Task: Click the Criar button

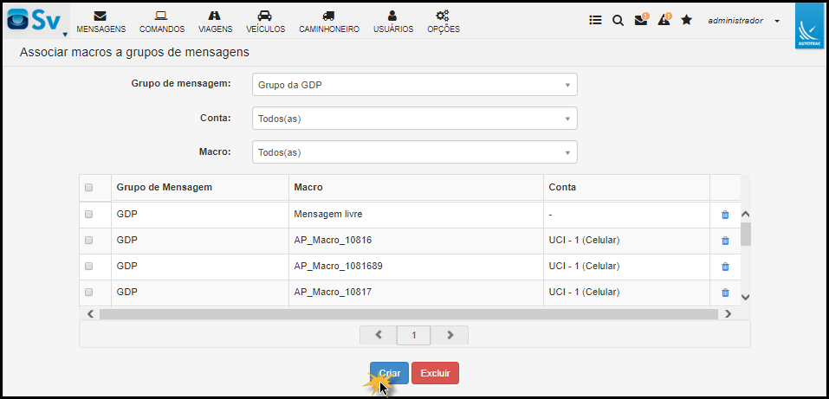Action: pos(389,373)
